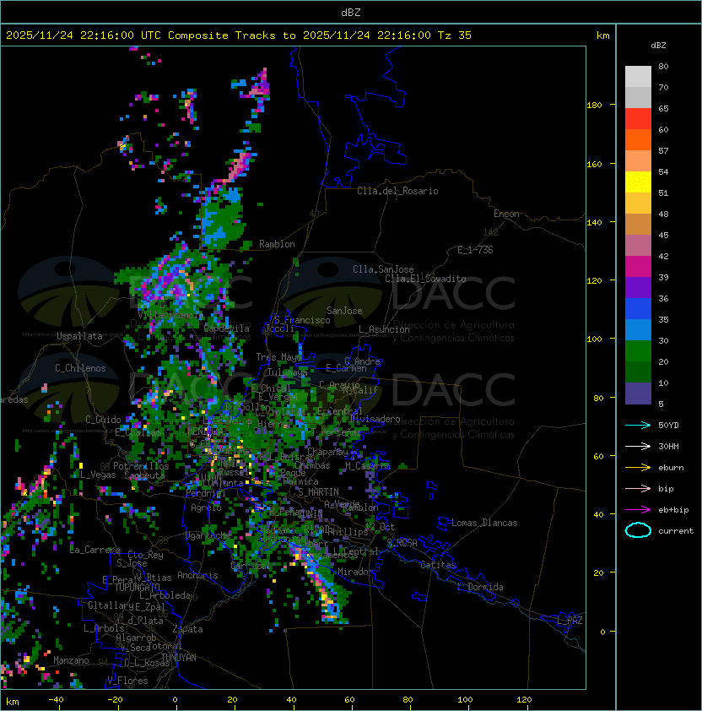Click the 'Catitas' map label
The image size is (702, 711).
[x=438, y=565]
